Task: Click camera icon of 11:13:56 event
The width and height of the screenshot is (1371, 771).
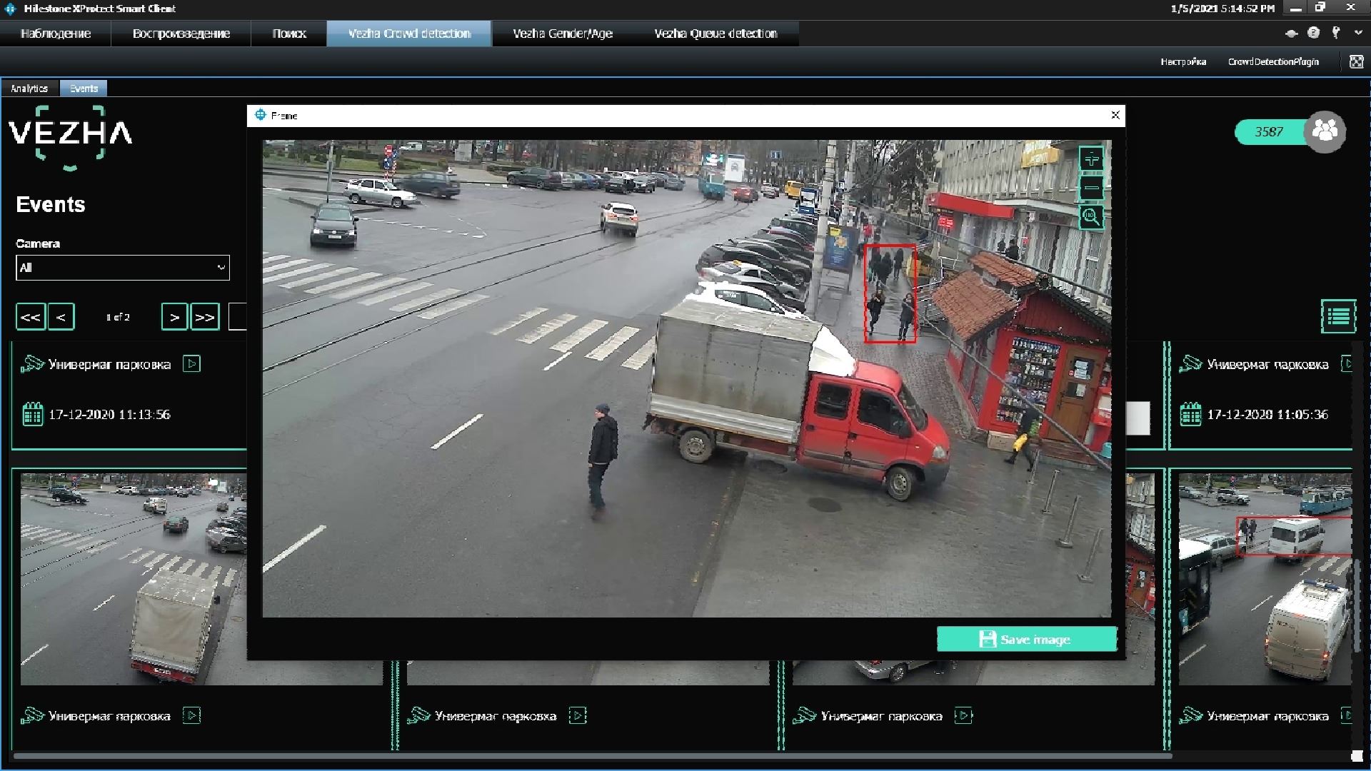Action: point(32,364)
